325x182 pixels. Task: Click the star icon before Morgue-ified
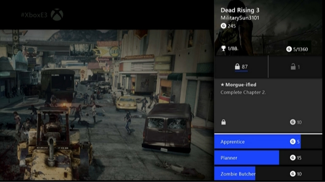tap(222, 84)
